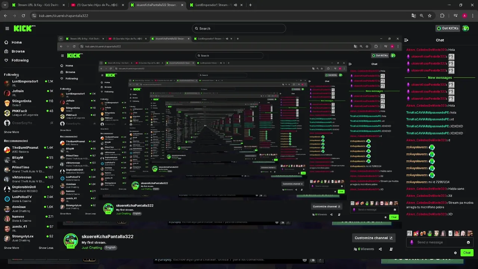Open PrimoTime recommended channel
The width and height of the screenshot is (478, 269).
pos(28,169)
